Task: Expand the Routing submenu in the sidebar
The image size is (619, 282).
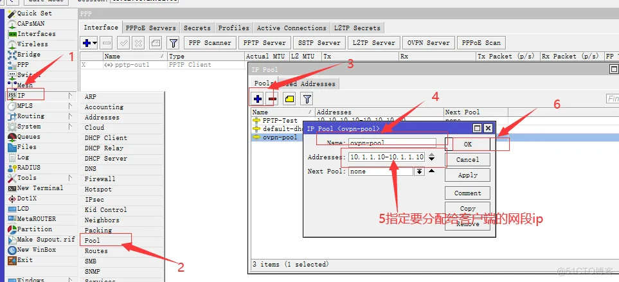Action: point(31,116)
